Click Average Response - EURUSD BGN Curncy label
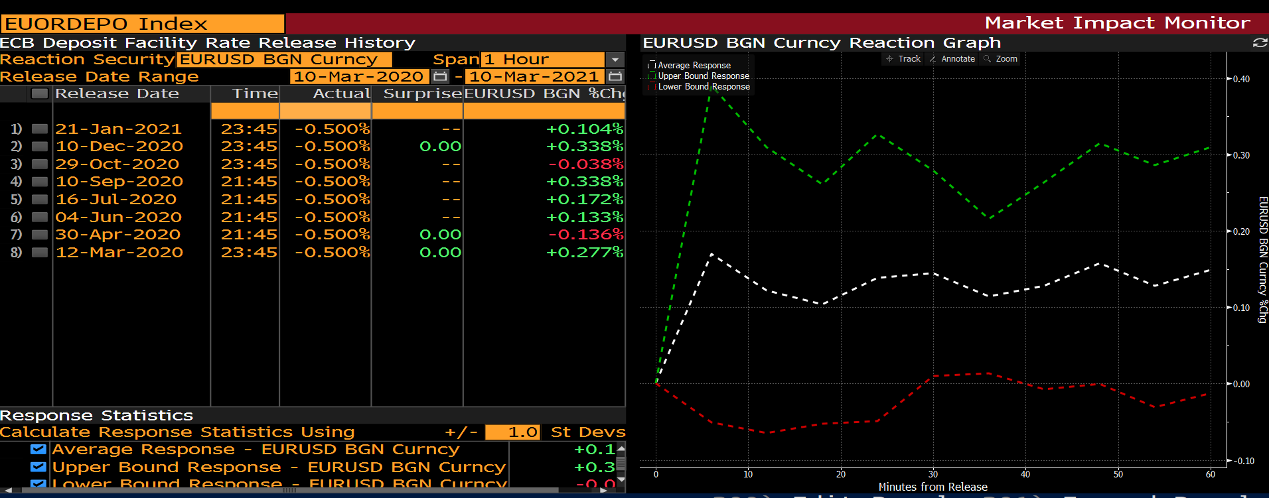The width and height of the screenshot is (1269, 498). pyautogui.click(x=256, y=450)
